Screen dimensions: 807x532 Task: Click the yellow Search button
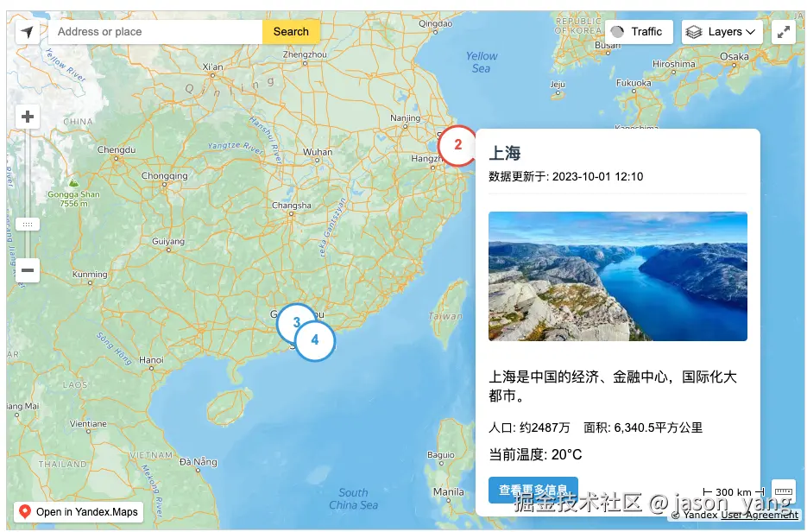click(291, 32)
